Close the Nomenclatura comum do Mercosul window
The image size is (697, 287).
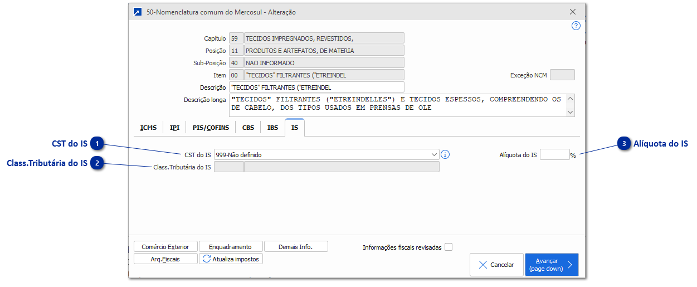pyautogui.click(x=573, y=12)
